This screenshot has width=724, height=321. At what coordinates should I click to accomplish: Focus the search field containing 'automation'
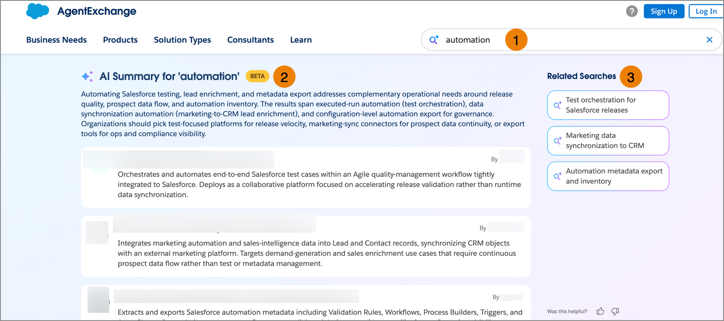click(571, 40)
